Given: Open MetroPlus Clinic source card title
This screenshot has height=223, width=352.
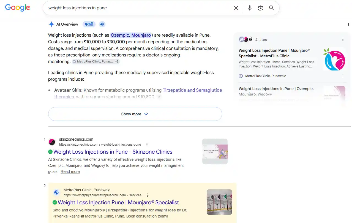Looking at the screenshot, I should [274, 53].
